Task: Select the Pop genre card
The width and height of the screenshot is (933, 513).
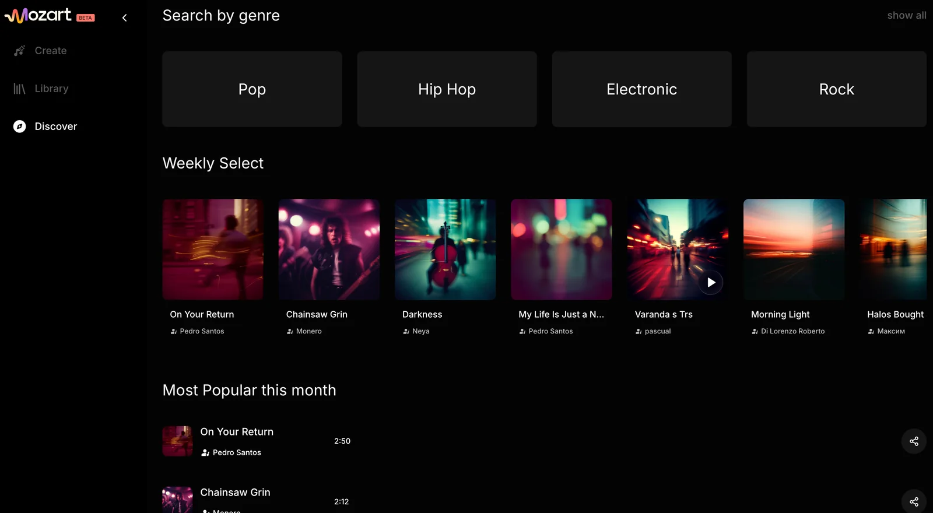Action: coord(252,89)
